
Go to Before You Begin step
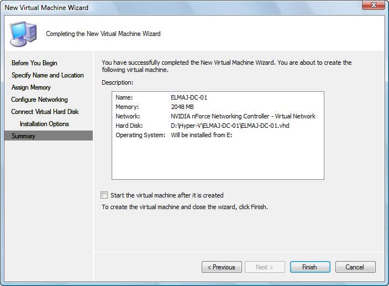tap(34, 63)
